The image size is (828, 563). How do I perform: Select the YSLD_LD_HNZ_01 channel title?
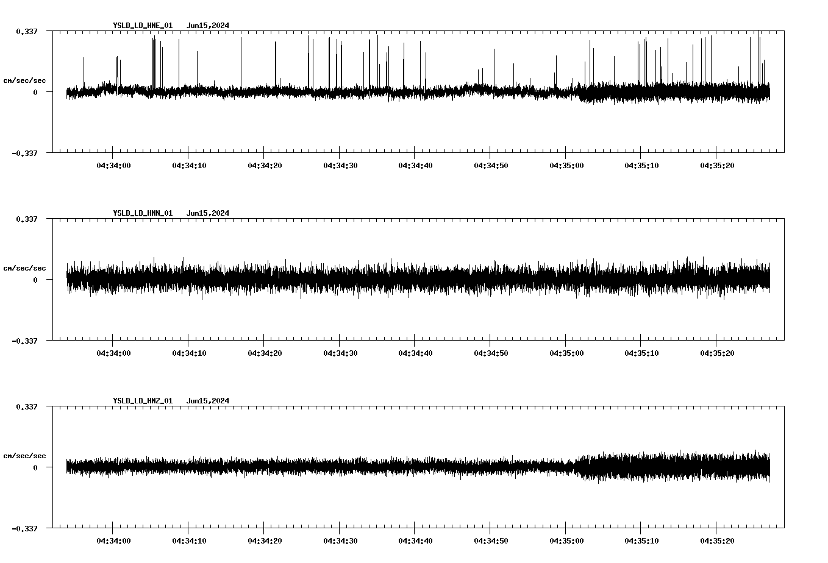tap(142, 401)
